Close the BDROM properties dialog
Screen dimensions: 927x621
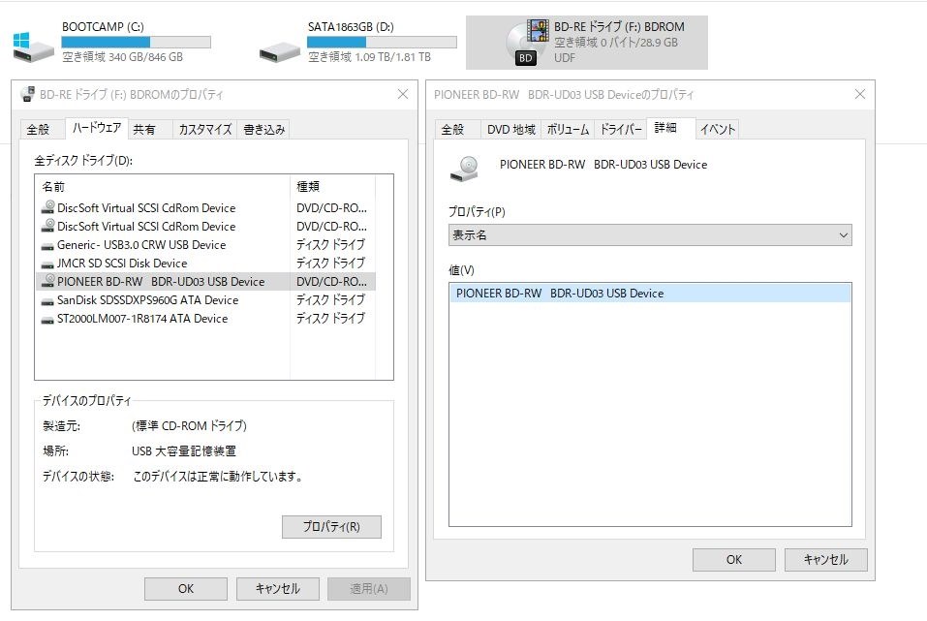403,95
